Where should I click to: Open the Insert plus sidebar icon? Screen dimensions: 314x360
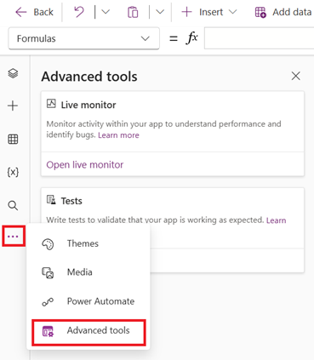click(x=13, y=106)
